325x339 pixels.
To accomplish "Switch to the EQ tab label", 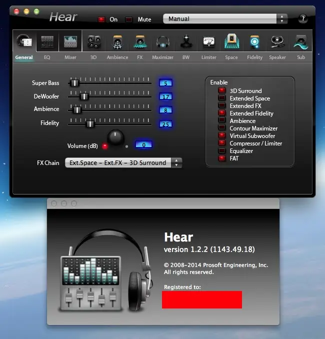I will coord(47,57).
